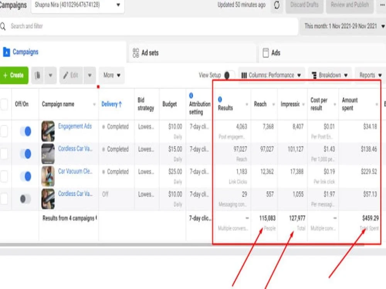This screenshot has width=386, height=289.
Task: Switch to the Campaigns tab
Action: pyautogui.click(x=63, y=52)
